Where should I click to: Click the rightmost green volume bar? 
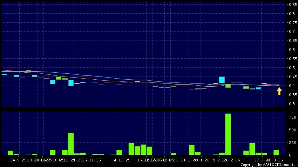[276, 152]
